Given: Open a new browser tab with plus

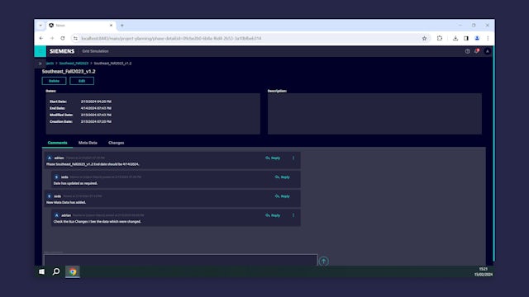Looking at the screenshot, I should 122,26.
